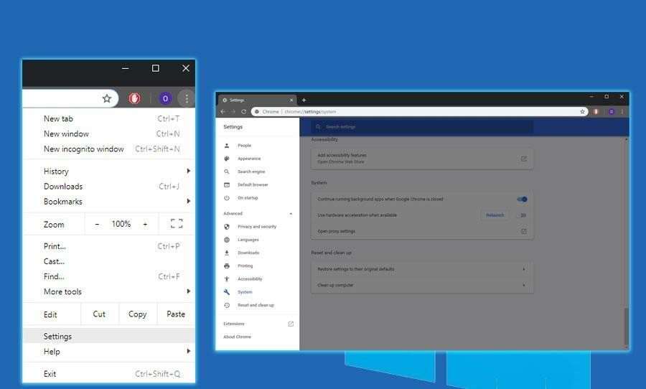Open the purple profile avatar

[x=165, y=98]
